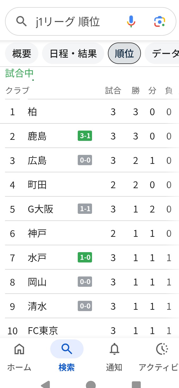This screenshot has width=179, height=388.
Task: Open the データ tab chip
Action: (162, 53)
